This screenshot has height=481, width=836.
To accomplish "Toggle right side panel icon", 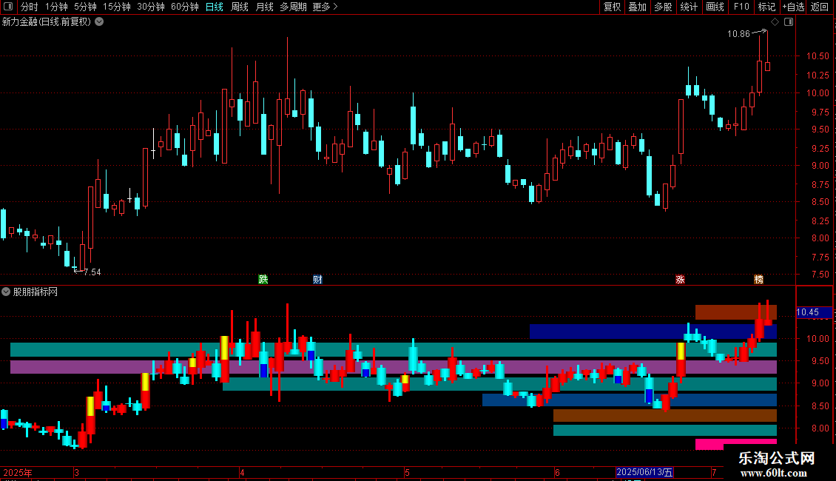I will [x=789, y=22].
